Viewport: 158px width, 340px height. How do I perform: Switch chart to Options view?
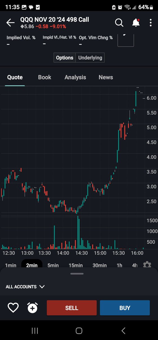(65, 58)
